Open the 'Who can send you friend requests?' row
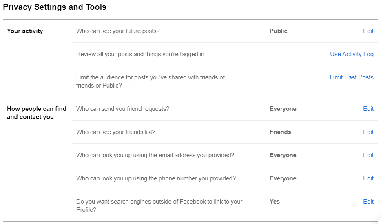The image size is (383, 224). [x=225, y=109]
